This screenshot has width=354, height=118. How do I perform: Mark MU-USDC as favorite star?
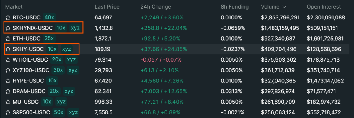click(x=8, y=102)
